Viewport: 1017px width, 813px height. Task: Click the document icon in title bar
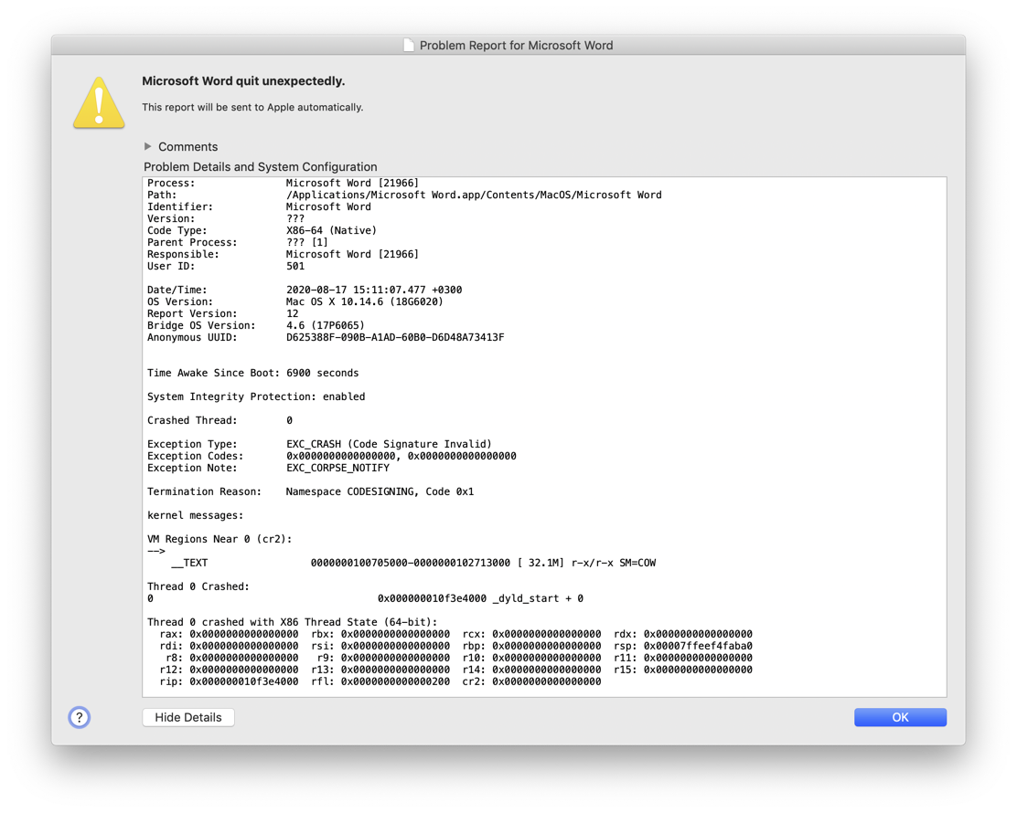click(x=409, y=45)
